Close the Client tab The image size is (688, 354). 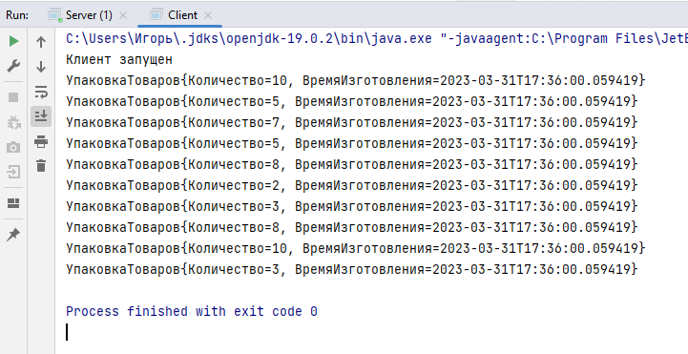[208, 15]
